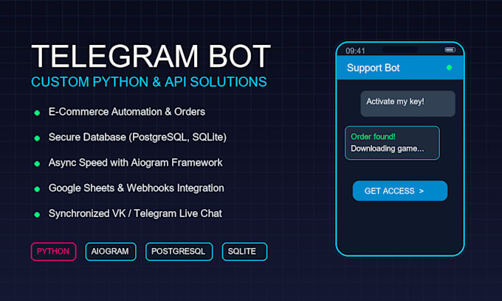The image size is (502, 301).
Task: Click 'CUSTOM PYTHON & API SOLUTIONS' subtitle
Action: coord(149,82)
